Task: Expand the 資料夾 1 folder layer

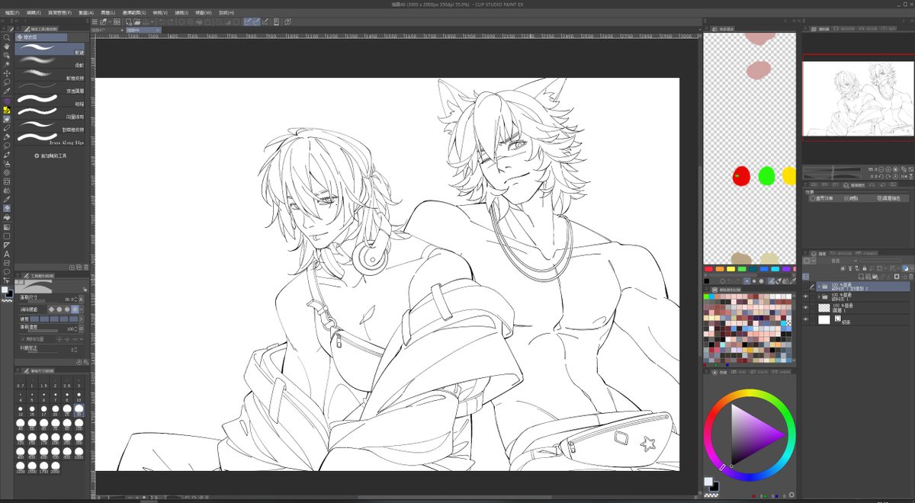Action: (818, 296)
